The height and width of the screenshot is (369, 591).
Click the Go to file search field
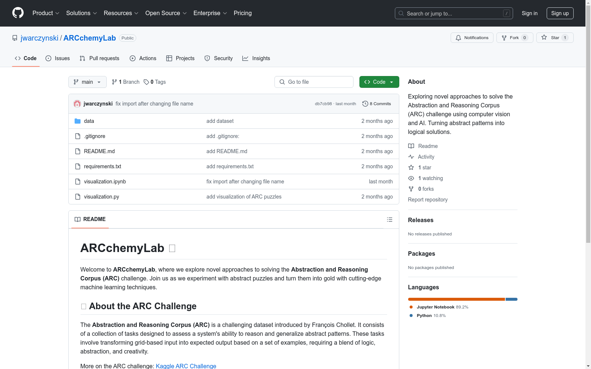pyautogui.click(x=314, y=82)
